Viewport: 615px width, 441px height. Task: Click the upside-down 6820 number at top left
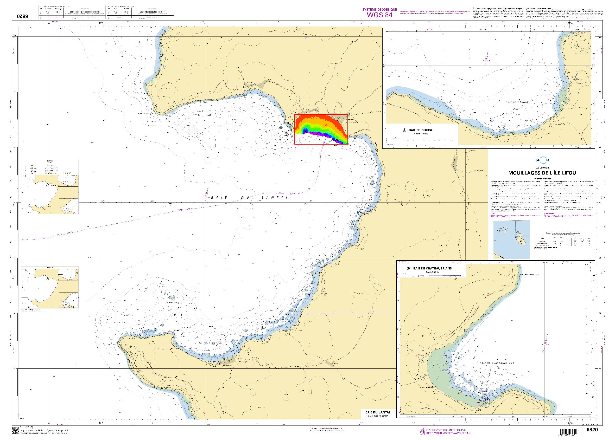22,16
